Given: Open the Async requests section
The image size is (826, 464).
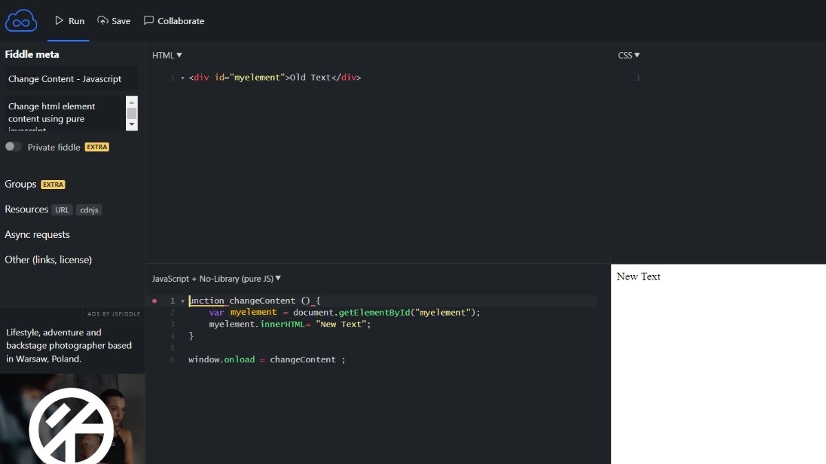Looking at the screenshot, I should 37,234.
